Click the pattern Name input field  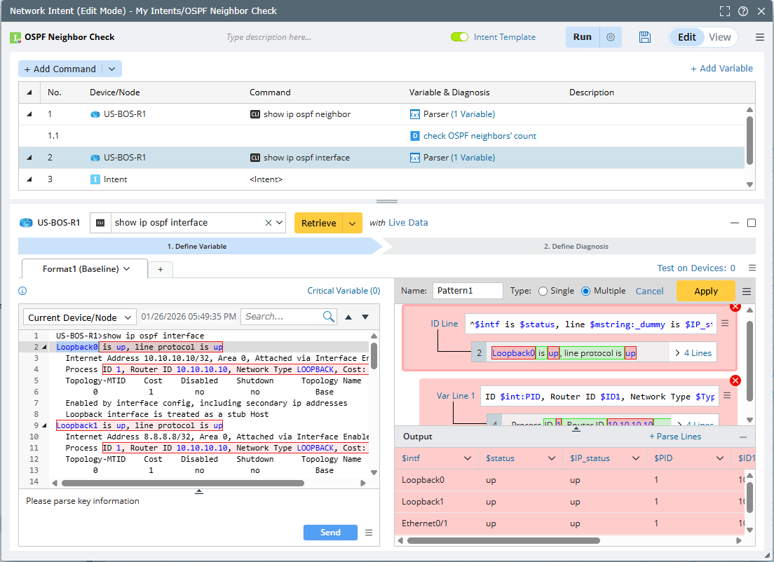point(468,291)
